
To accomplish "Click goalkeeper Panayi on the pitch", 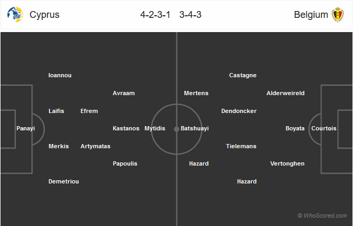I will (26, 128).
